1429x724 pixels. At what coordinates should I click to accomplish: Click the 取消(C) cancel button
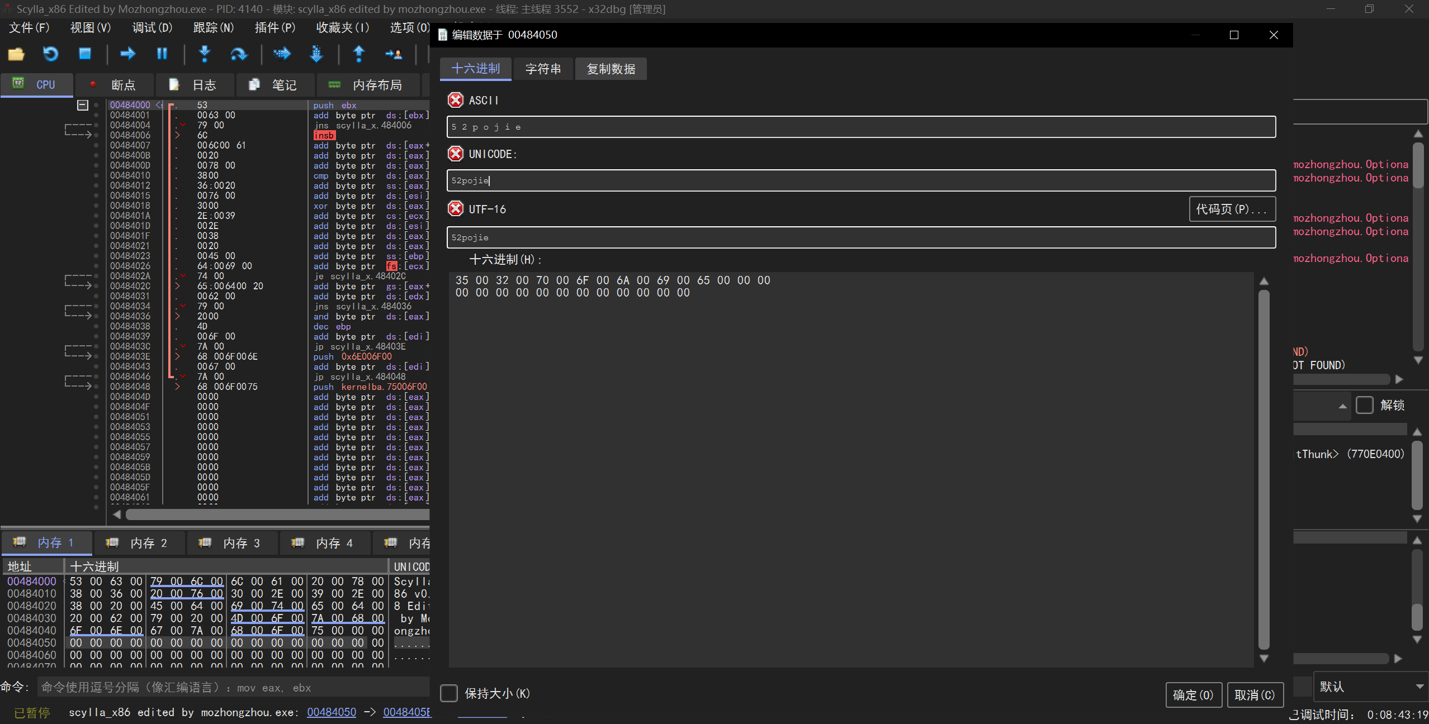click(x=1255, y=695)
